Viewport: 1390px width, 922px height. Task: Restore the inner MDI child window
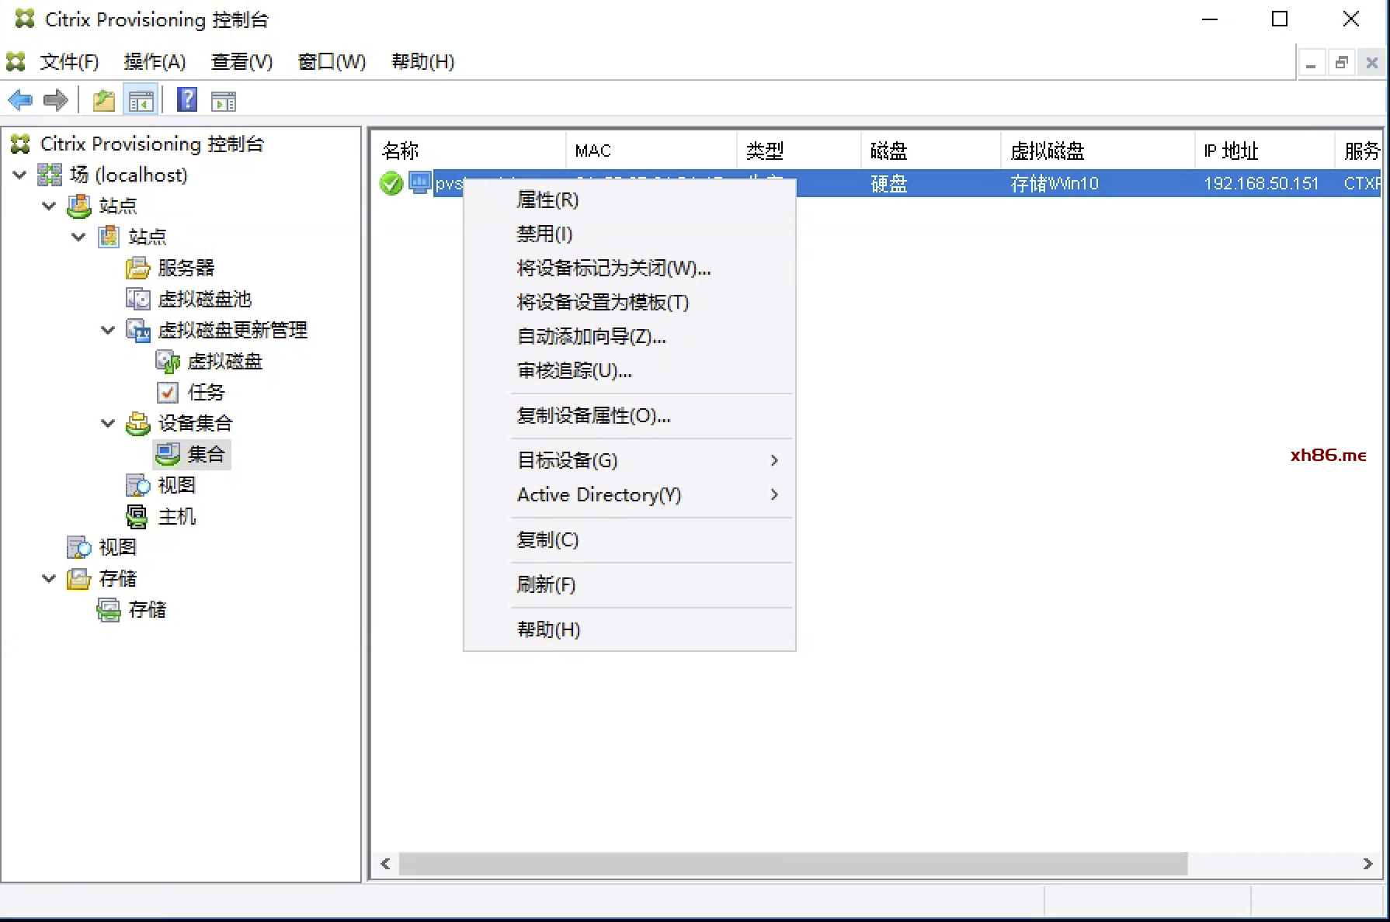1341,63
